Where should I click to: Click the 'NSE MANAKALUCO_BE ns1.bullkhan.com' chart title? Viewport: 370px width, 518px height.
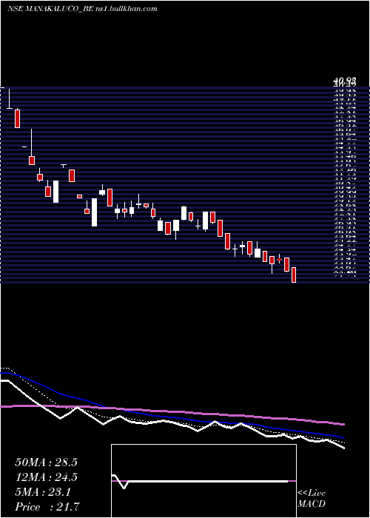[82, 9]
